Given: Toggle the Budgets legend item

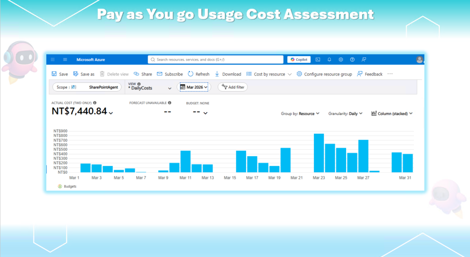Looking at the screenshot, I should tap(67, 186).
